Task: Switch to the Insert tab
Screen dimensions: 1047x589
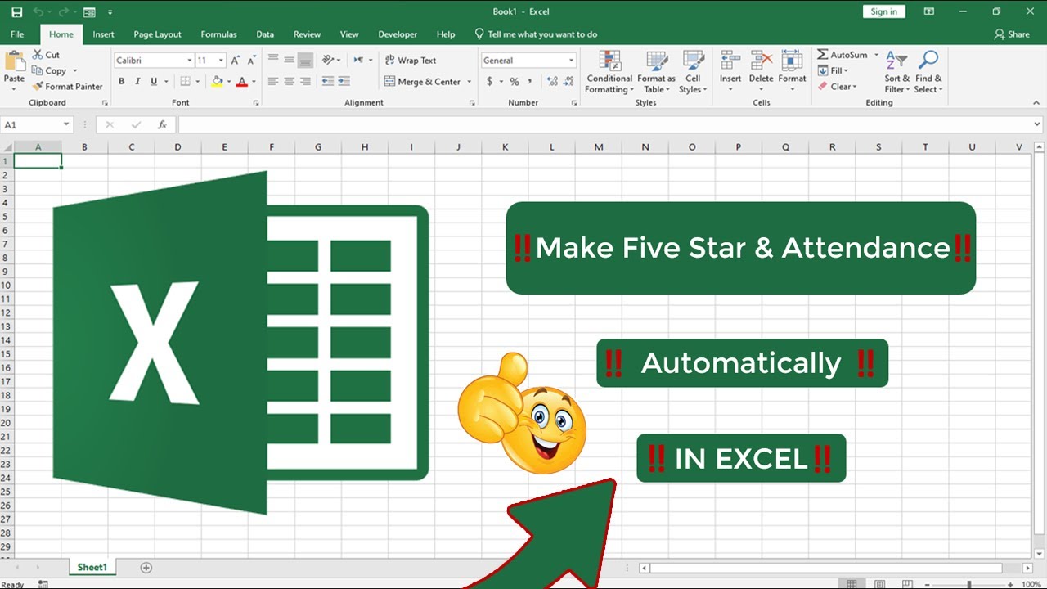Action: point(103,34)
